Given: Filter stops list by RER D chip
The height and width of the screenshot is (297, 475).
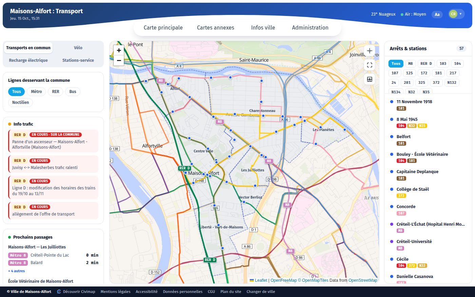Looking at the screenshot, I should [426, 63].
